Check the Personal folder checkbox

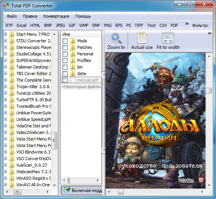point(65,54)
